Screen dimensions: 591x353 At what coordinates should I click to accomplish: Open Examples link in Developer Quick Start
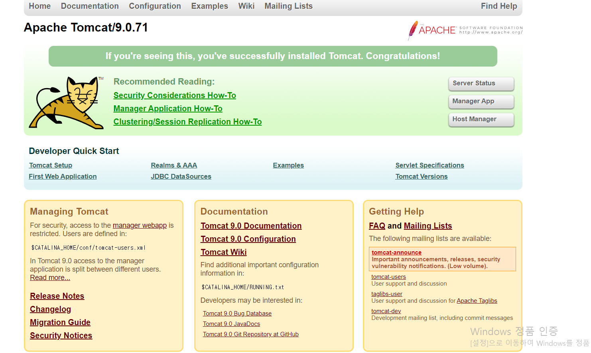coord(288,165)
